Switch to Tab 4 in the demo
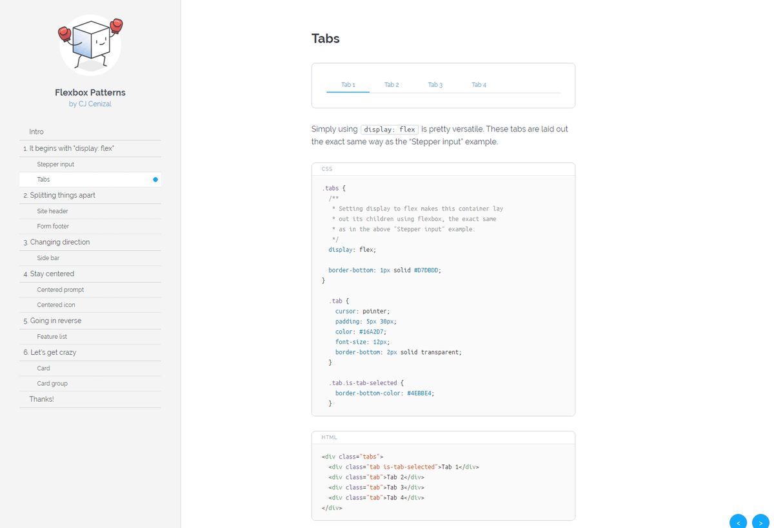Image resolution: width=774 pixels, height=528 pixels. 479,85
